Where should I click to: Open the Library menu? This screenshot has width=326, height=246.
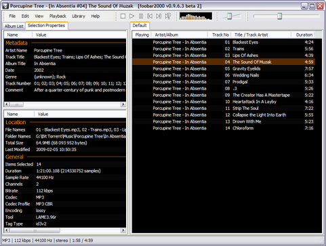(79, 16)
